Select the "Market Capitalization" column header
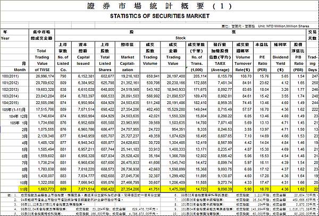The width and height of the screenshot is (319, 216). 128,63
